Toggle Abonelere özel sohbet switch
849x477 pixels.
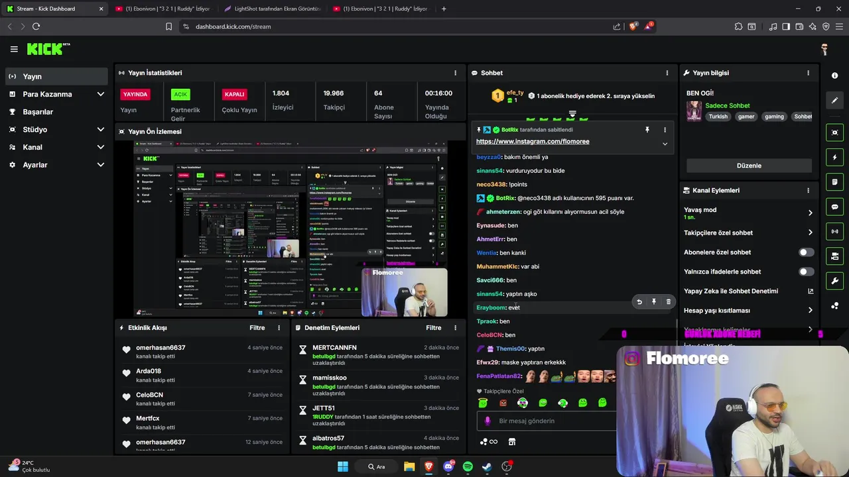806,252
